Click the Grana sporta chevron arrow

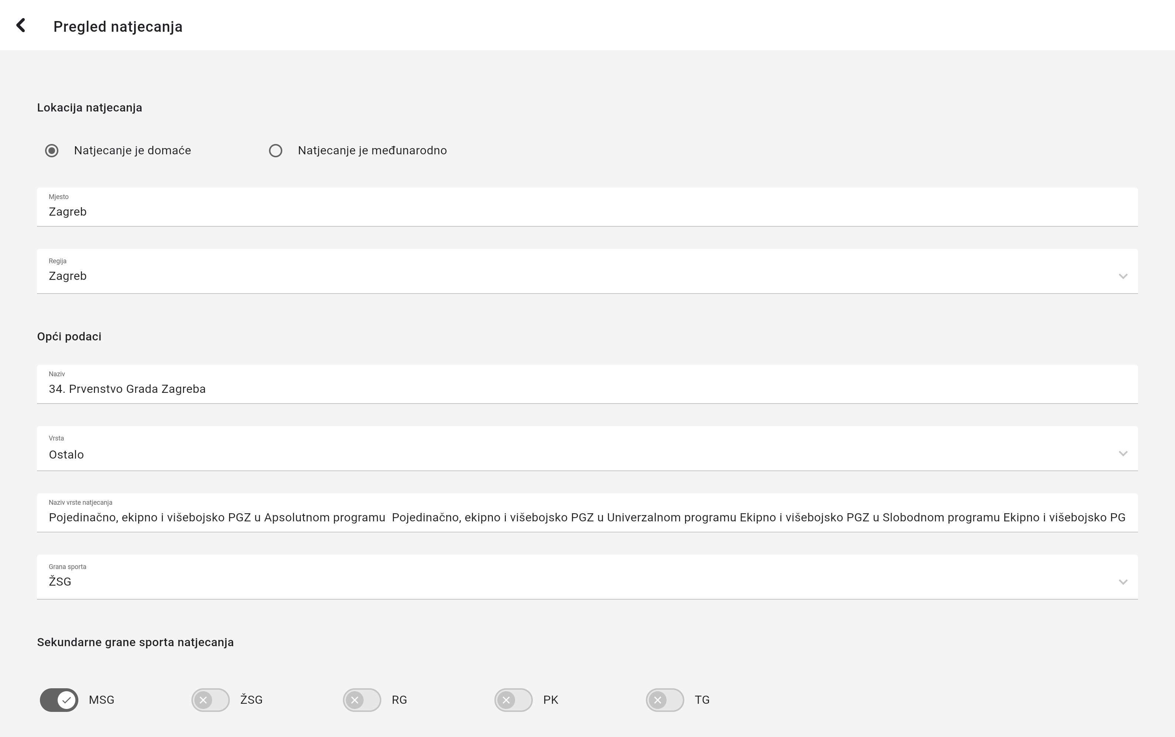point(1123,582)
